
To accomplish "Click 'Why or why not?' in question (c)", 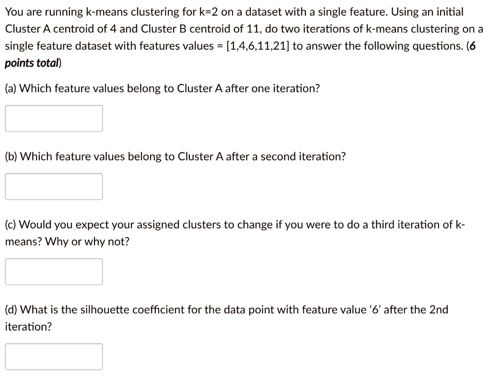I will tap(87, 241).
